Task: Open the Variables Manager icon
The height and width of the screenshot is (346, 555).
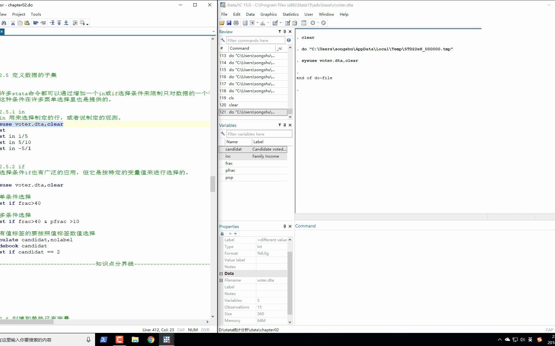Action: 304,23
